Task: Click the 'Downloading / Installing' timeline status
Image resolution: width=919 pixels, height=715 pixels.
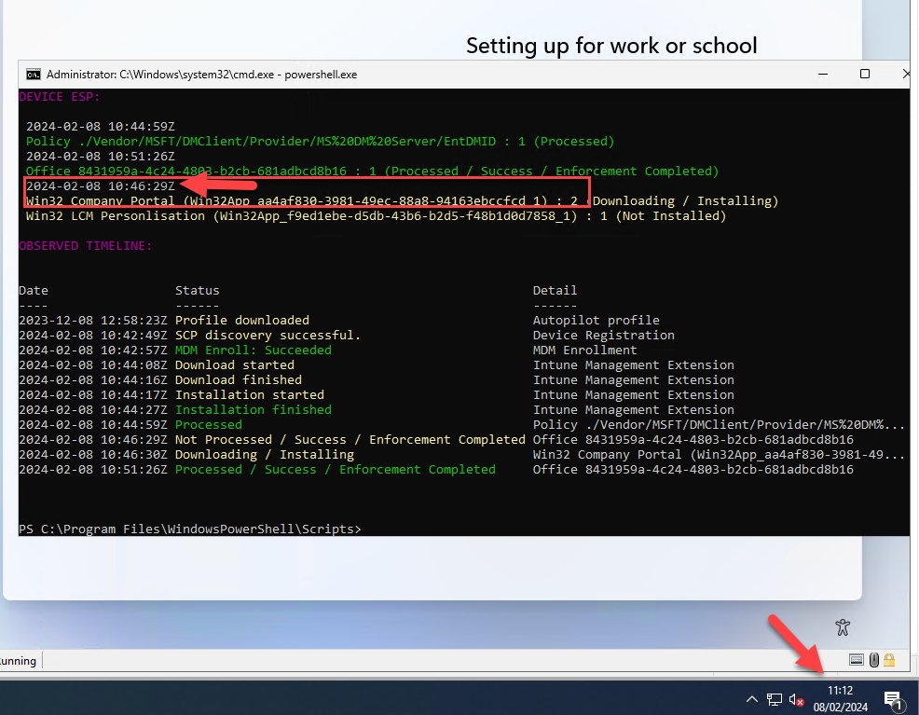Action: tap(265, 455)
